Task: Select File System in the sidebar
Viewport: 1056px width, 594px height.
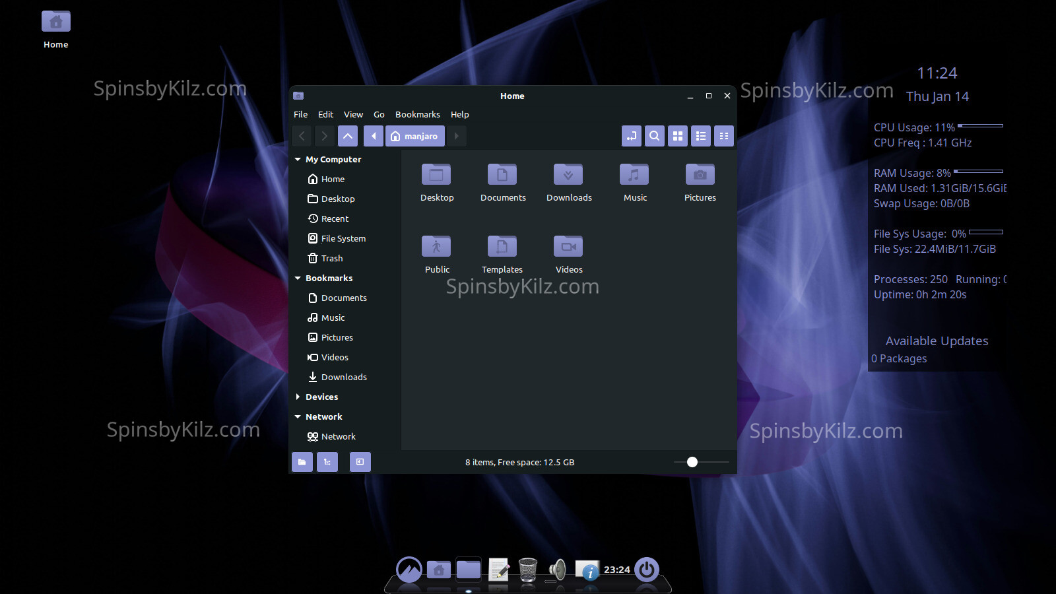Action: click(343, 238)
